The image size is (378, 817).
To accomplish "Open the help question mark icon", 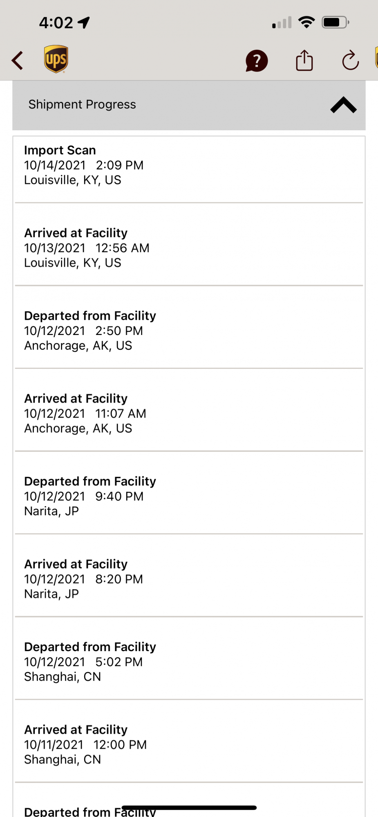I will click(x=256, y=61).
